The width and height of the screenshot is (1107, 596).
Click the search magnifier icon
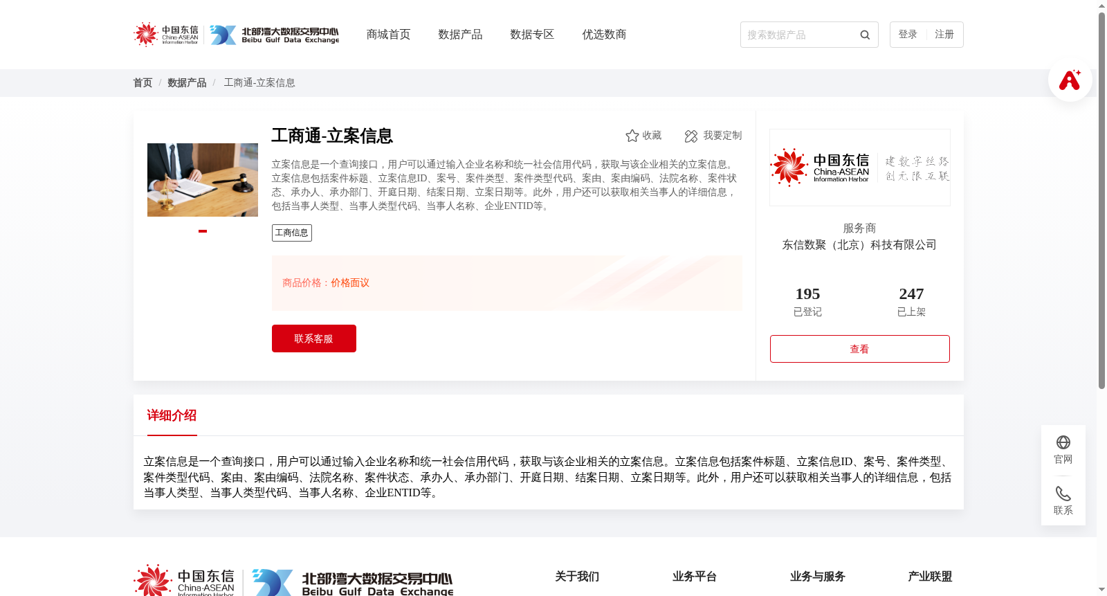tap(865, 35)
